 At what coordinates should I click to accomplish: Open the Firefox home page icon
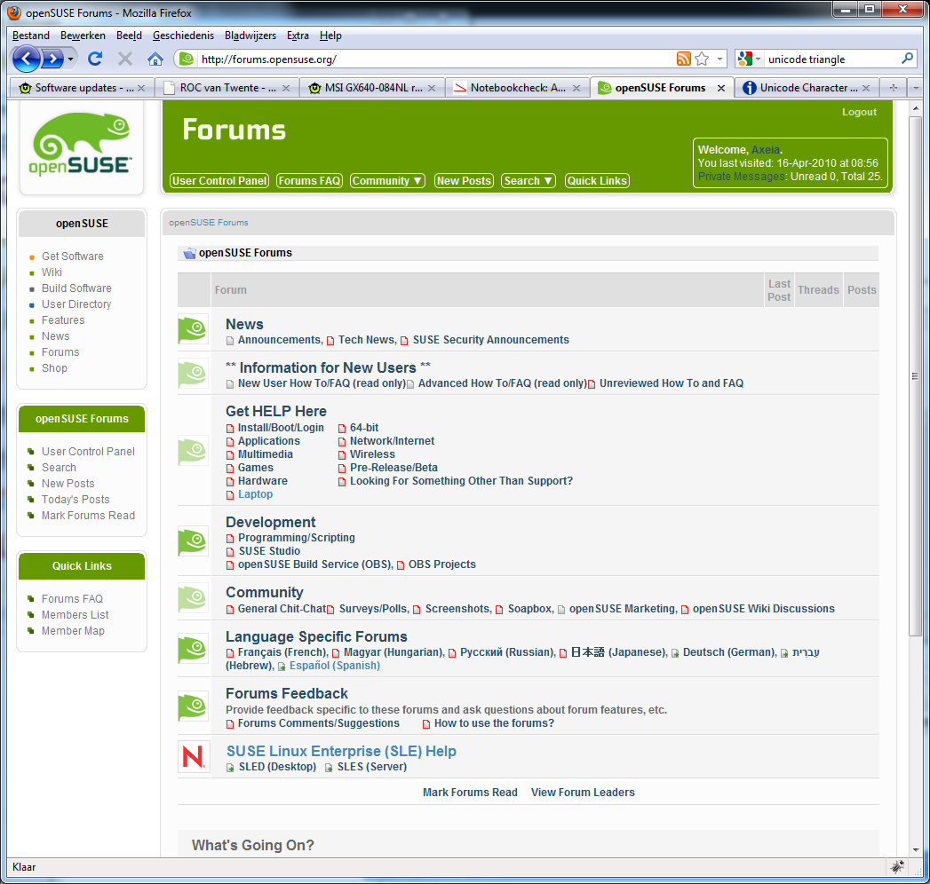tap(155, 59)
